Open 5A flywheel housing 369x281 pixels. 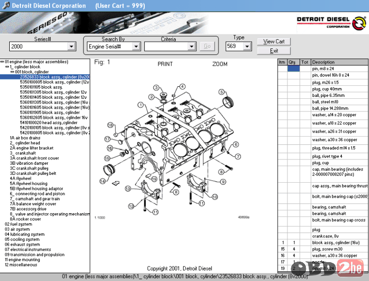point(29,184)
